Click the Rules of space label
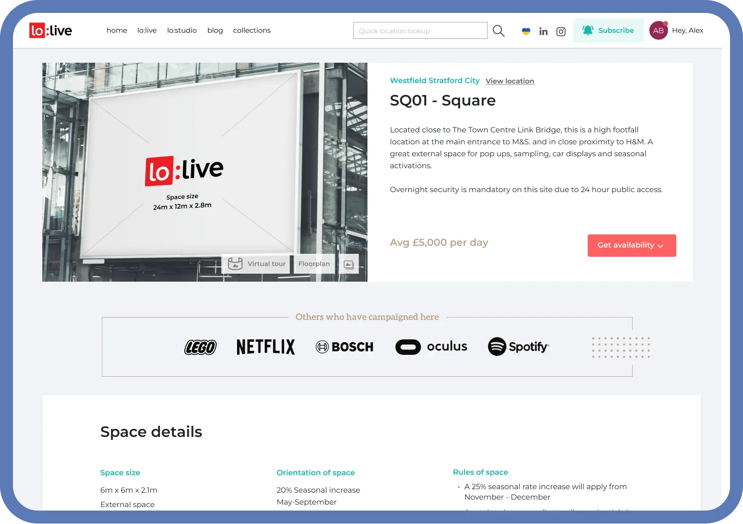Viewport: 743px width, 524px height. [481, 472]
